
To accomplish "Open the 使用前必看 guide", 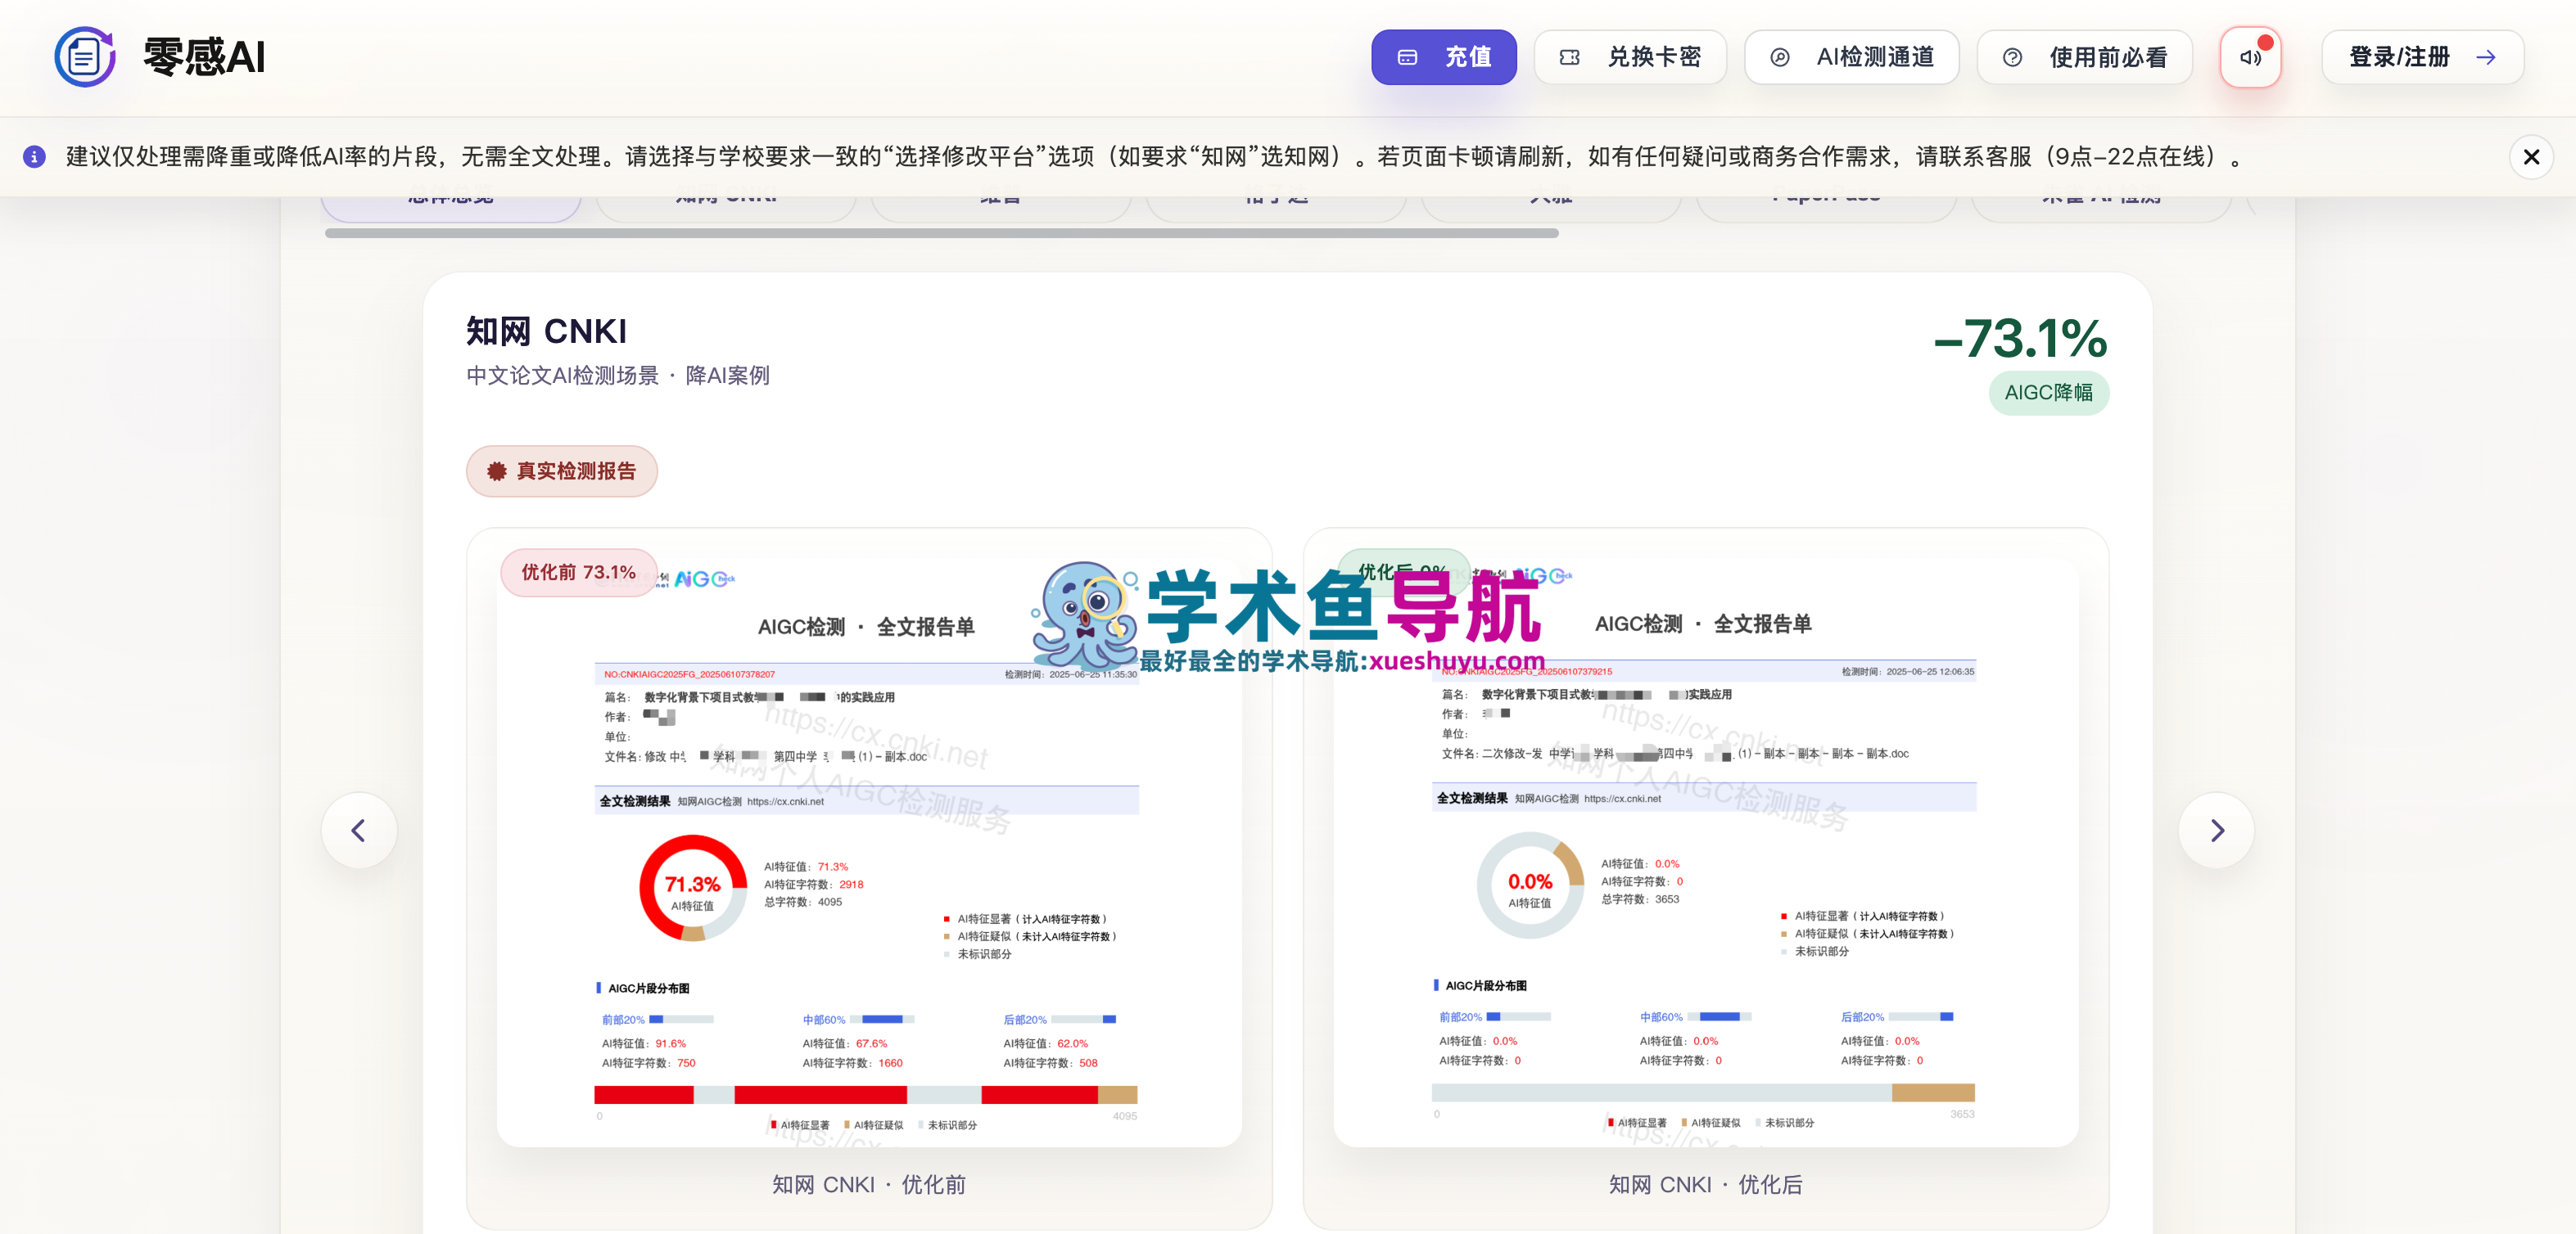I will click(2084, 57).
